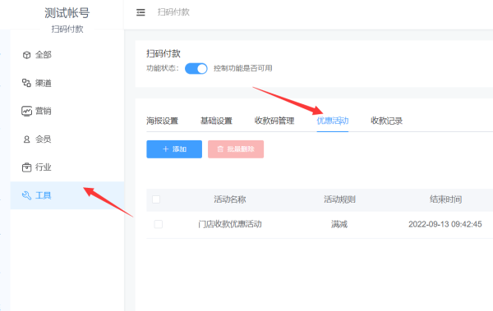The image size is (493, 311).
Task: Switch to the 海报设置 tab
Action: [162, 121]
